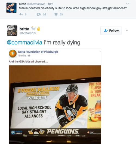Click the victory hand emoji beside britta
136x144 pixels.
tap(39, 29)
